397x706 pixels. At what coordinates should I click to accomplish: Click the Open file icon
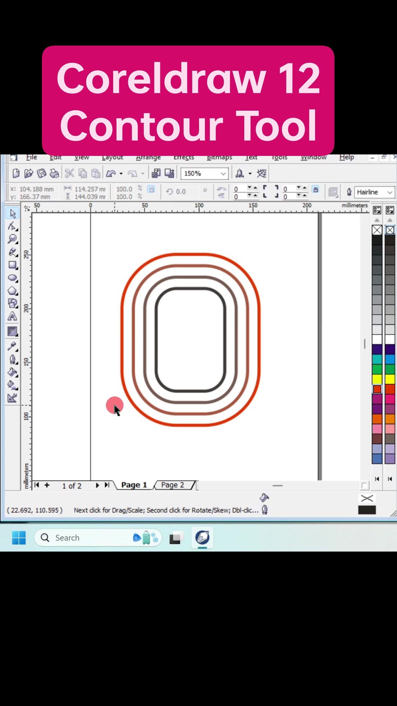click(29, 173)
